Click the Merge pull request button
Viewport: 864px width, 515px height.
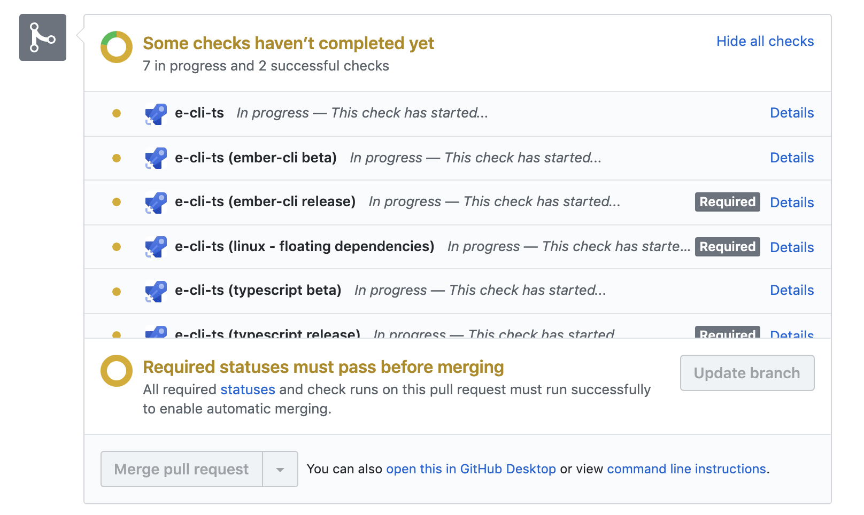(x=181, y=469)
